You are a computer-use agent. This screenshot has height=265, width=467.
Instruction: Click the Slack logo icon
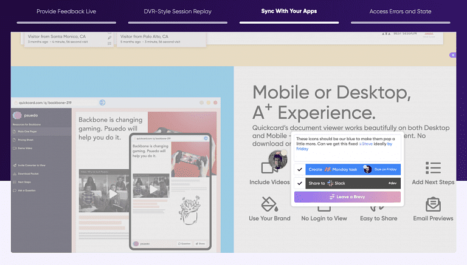click(330, 183)
